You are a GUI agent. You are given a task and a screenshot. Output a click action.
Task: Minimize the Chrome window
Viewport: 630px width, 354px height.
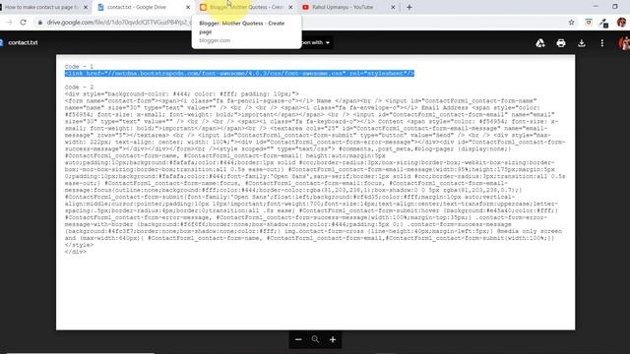[x=596, y=7]
